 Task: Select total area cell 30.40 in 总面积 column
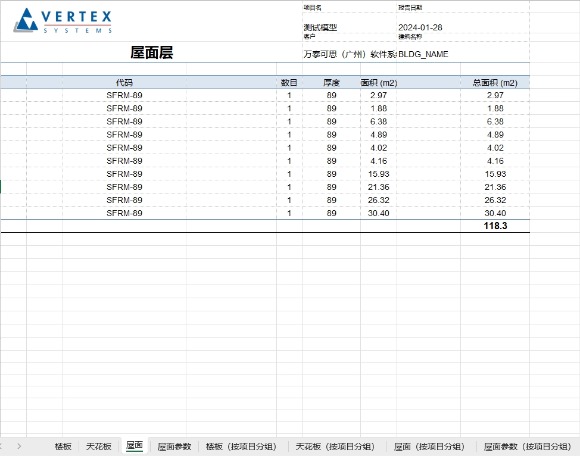[495, 213]
